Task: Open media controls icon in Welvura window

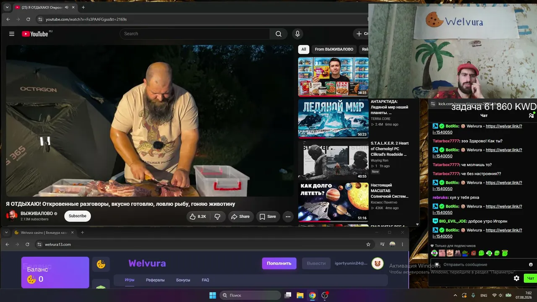Action: coord(382,244)
